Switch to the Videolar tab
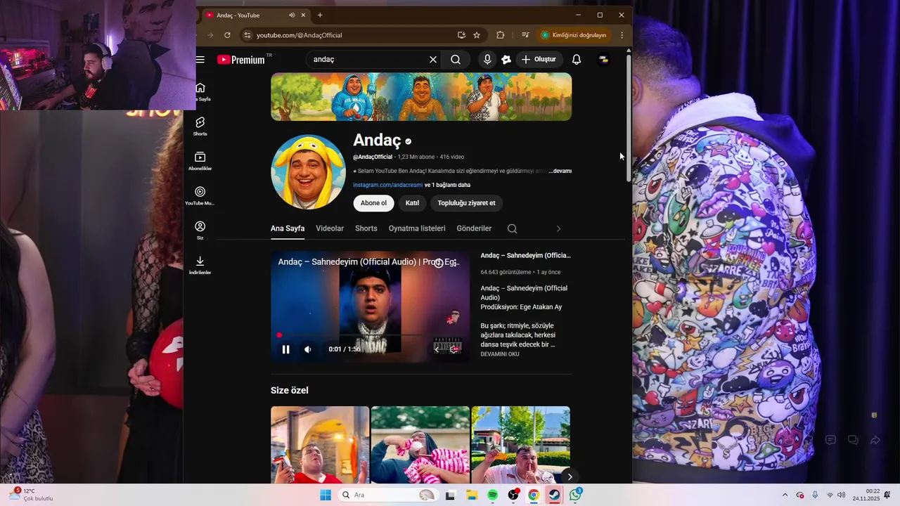Image resolution: width=900 pixels, height=506 pixels. click(x=330, y=228)
